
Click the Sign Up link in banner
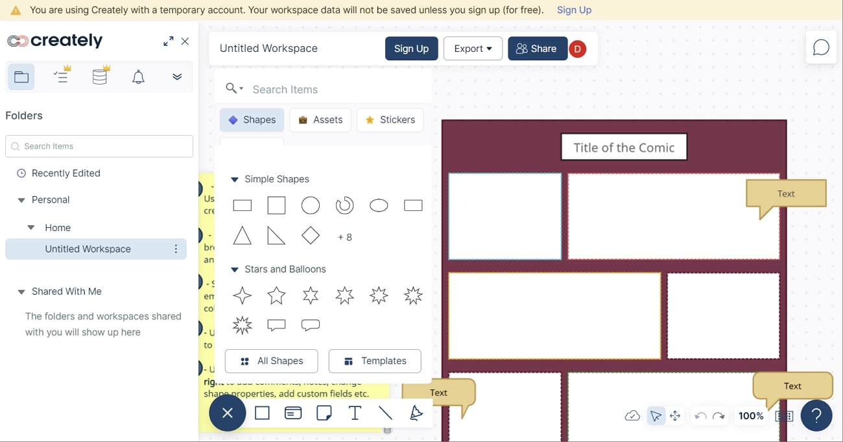click(574, 10)
